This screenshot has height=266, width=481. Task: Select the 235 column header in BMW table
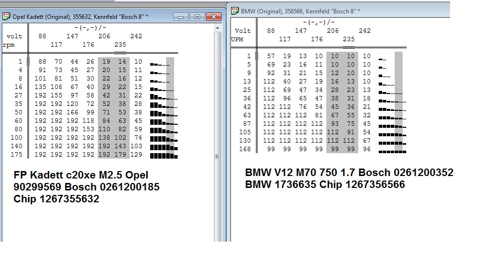pos(348,39)
